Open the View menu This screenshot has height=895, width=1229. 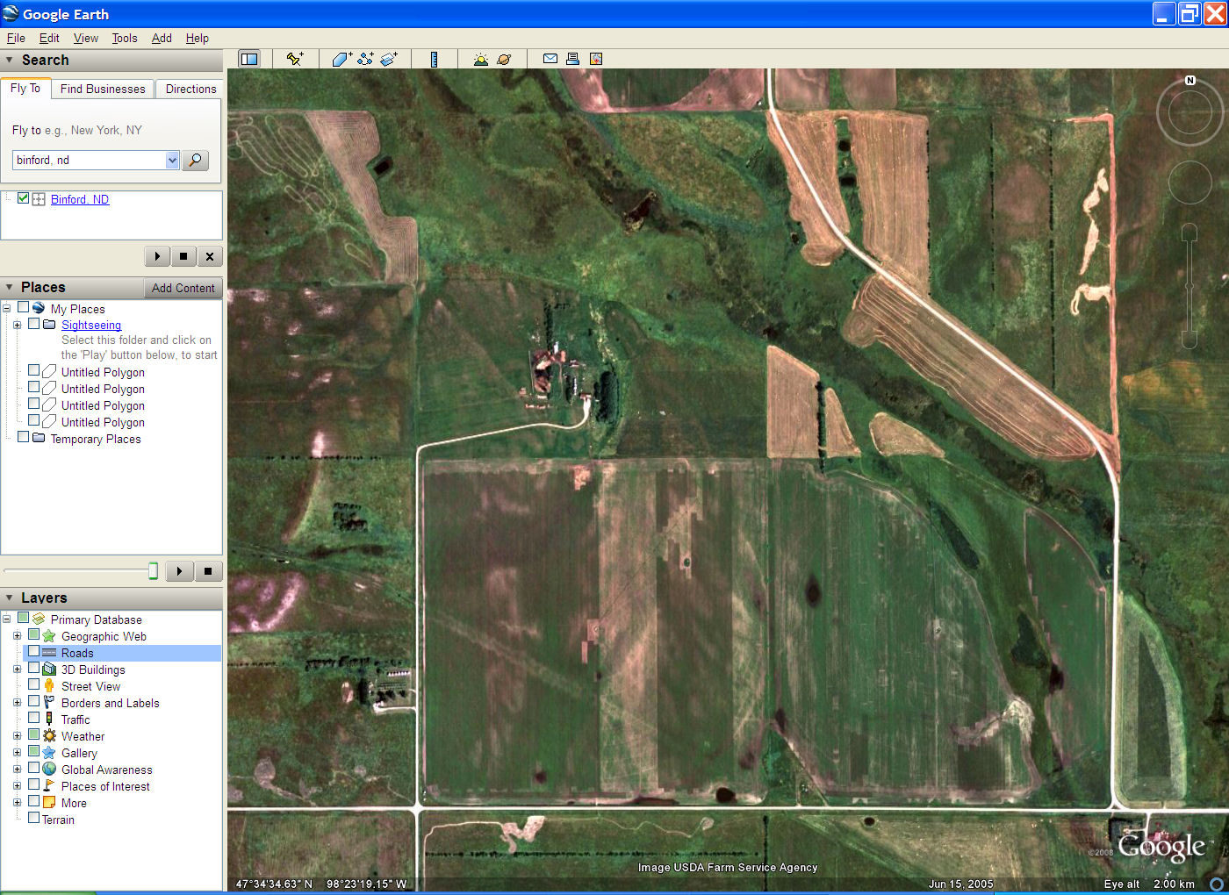(x=86, y=38)
